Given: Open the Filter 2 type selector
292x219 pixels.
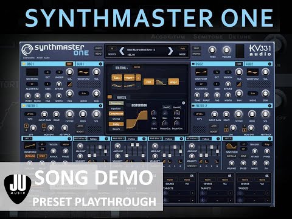Looking at the screenshot, I should pos(199,114).
